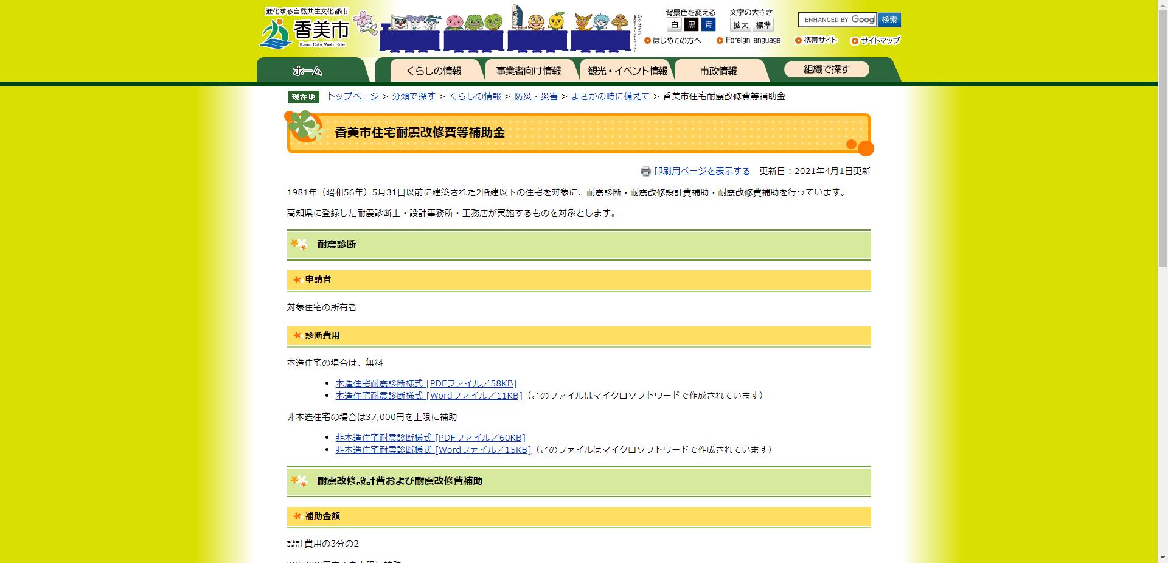The width and height of the screenshot is (1168, 563).
Task: Click inside the Google search input field
Action: pos(836,19)
